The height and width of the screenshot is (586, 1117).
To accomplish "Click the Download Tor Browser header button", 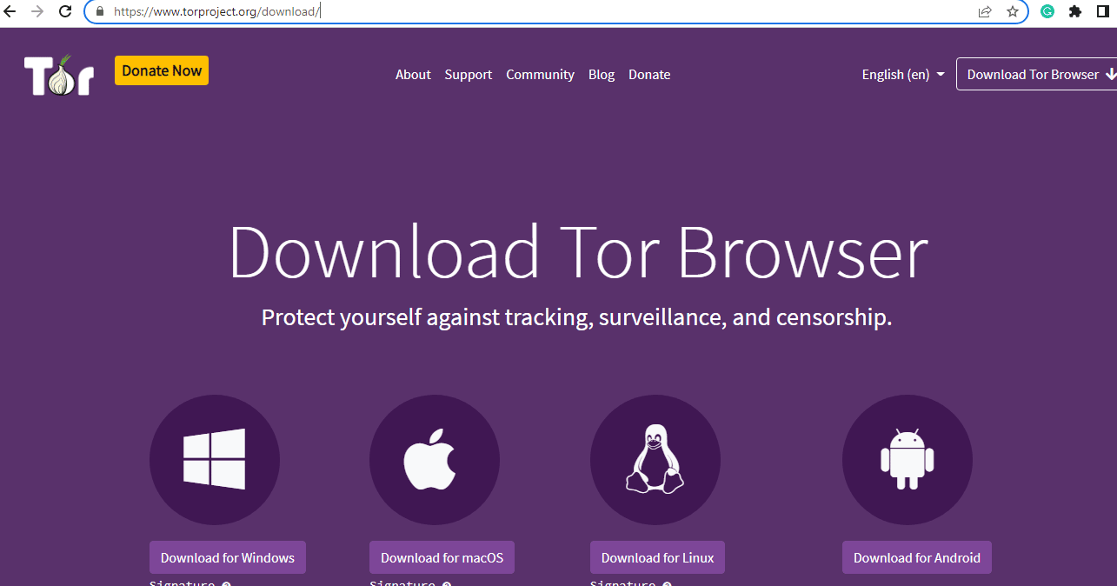I will pyautogui.click(x=1036, y=74).
